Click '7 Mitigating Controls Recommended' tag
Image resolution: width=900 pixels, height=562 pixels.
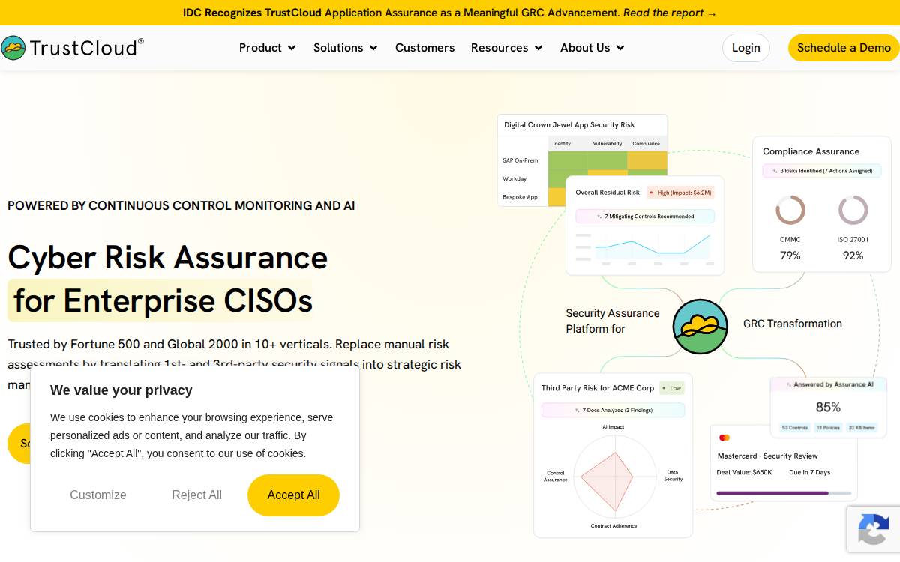pos(645,217)
